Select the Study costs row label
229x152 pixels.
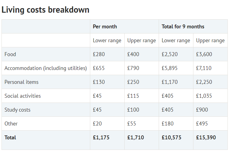tap(17, 110)
